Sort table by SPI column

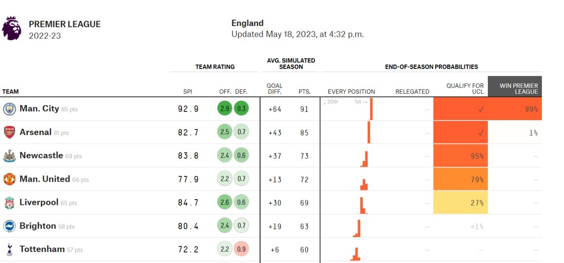[x=188, y=92]
